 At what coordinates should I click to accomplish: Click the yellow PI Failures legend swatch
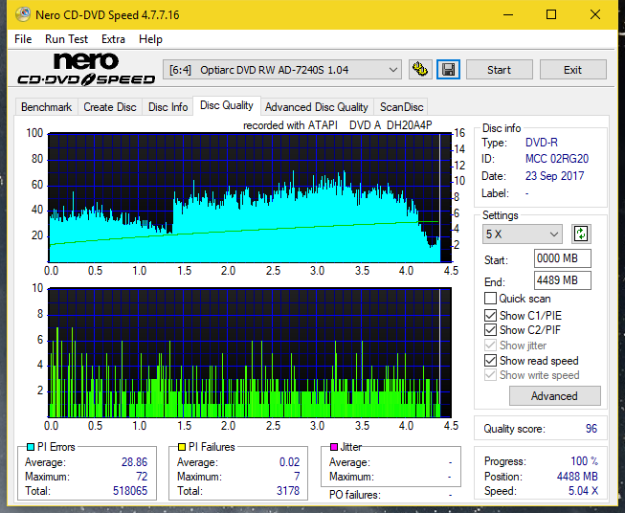coord(182,447)
